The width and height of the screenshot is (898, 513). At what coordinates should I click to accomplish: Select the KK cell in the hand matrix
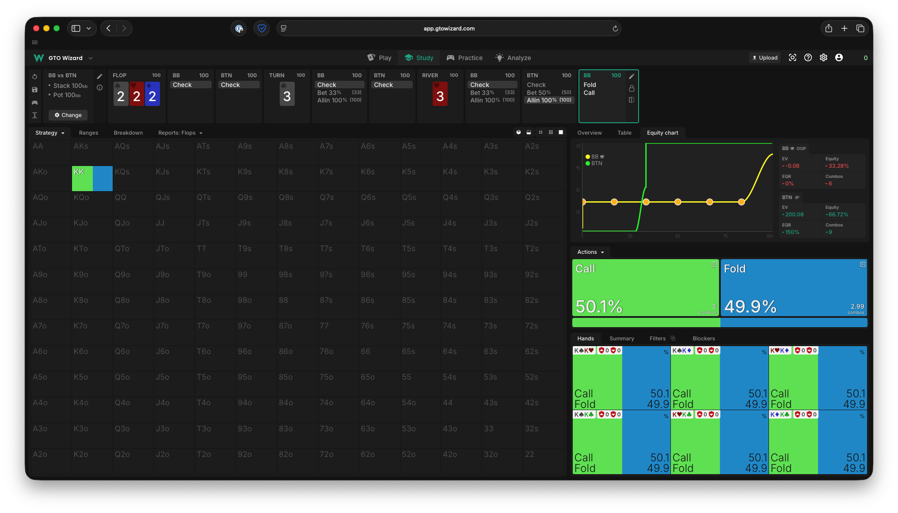pos(92,178)
